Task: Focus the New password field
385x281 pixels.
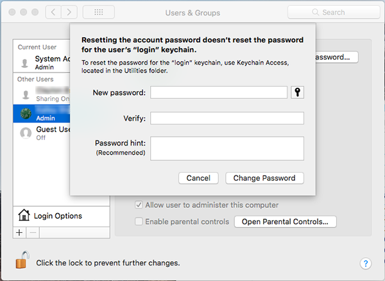Action: pyautogui.click(x=219, y=92)
